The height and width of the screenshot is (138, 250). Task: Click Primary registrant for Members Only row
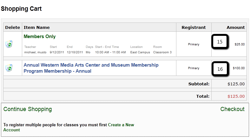[194, 44]
